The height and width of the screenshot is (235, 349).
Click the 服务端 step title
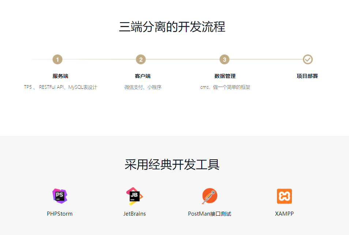[60, 76]
